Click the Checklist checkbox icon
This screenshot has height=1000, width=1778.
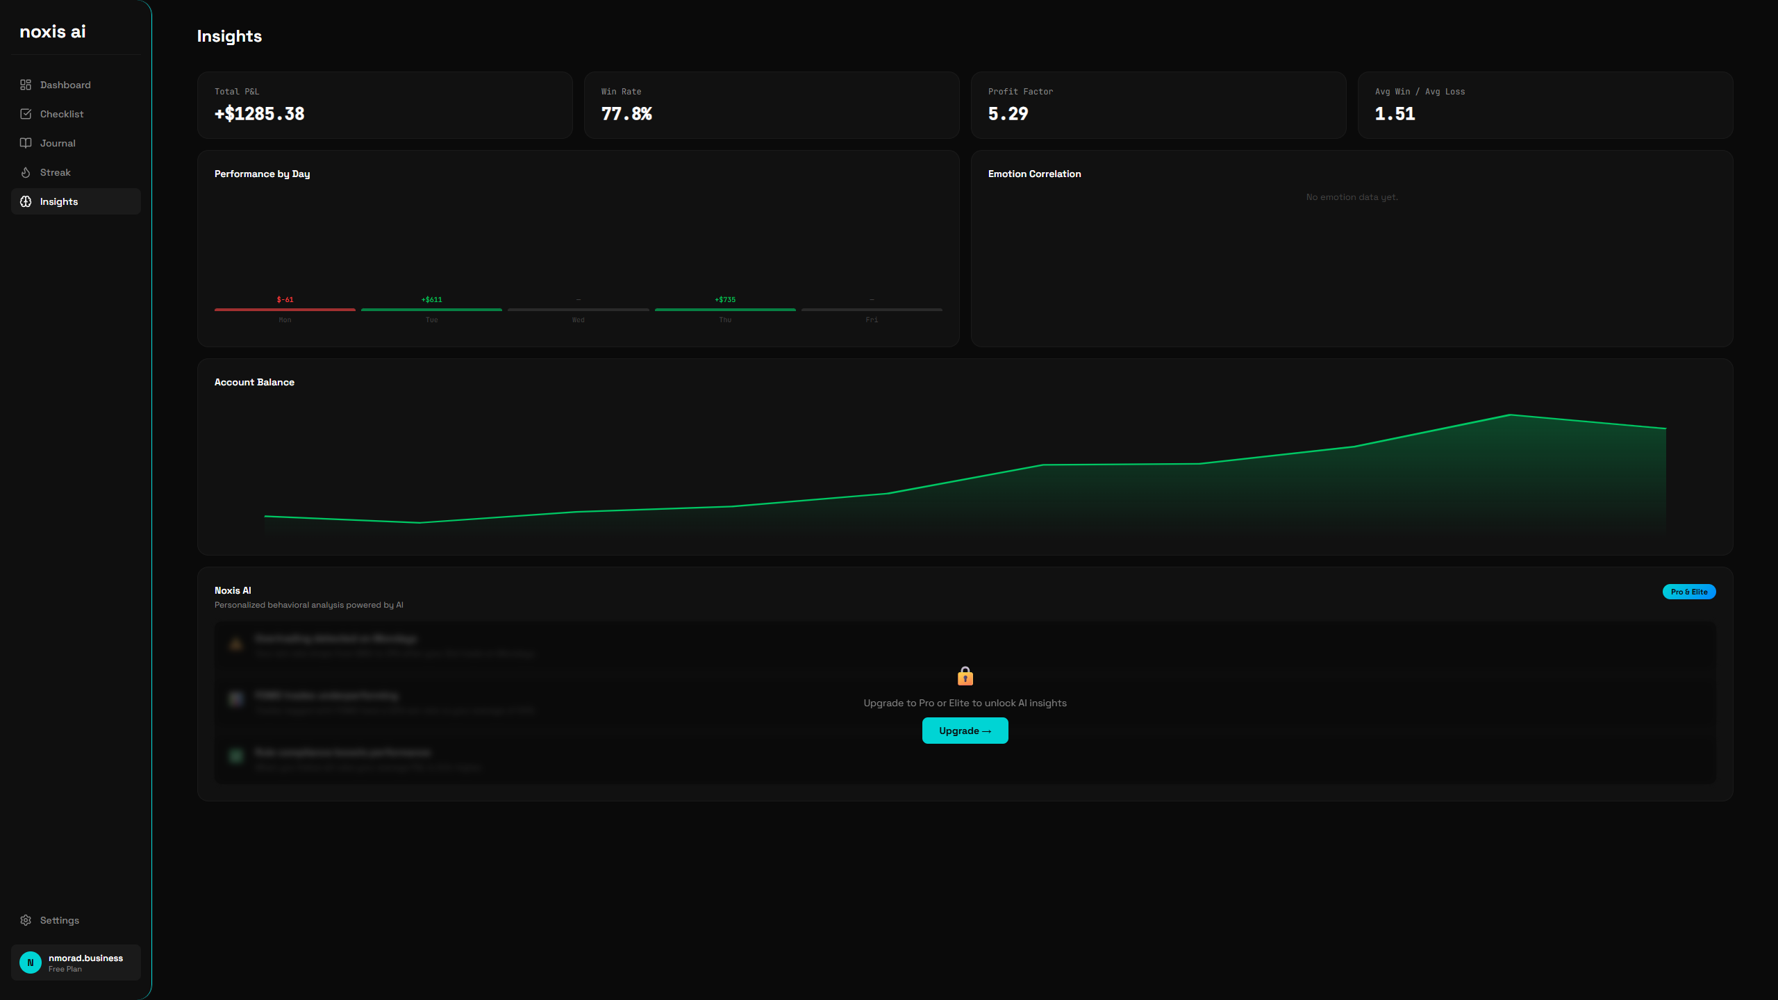click(x=26, y=114)
